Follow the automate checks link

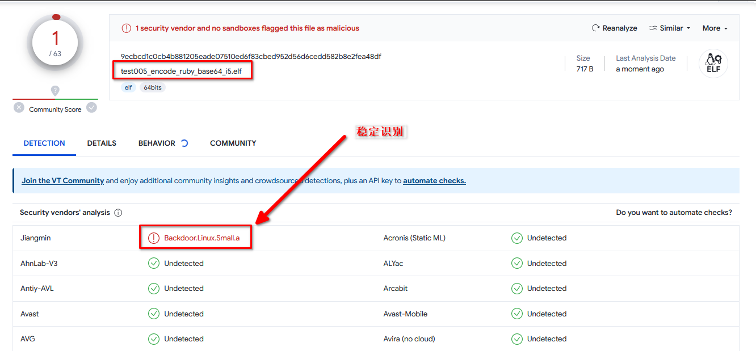pos(434,181)
